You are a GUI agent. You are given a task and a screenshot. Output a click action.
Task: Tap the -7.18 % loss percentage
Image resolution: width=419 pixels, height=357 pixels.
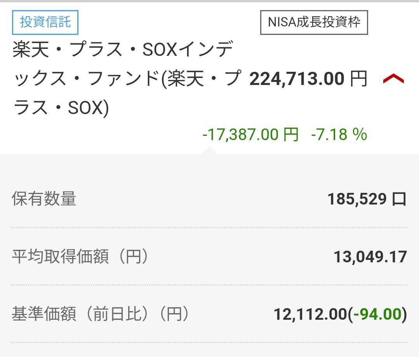click(339, 135)
